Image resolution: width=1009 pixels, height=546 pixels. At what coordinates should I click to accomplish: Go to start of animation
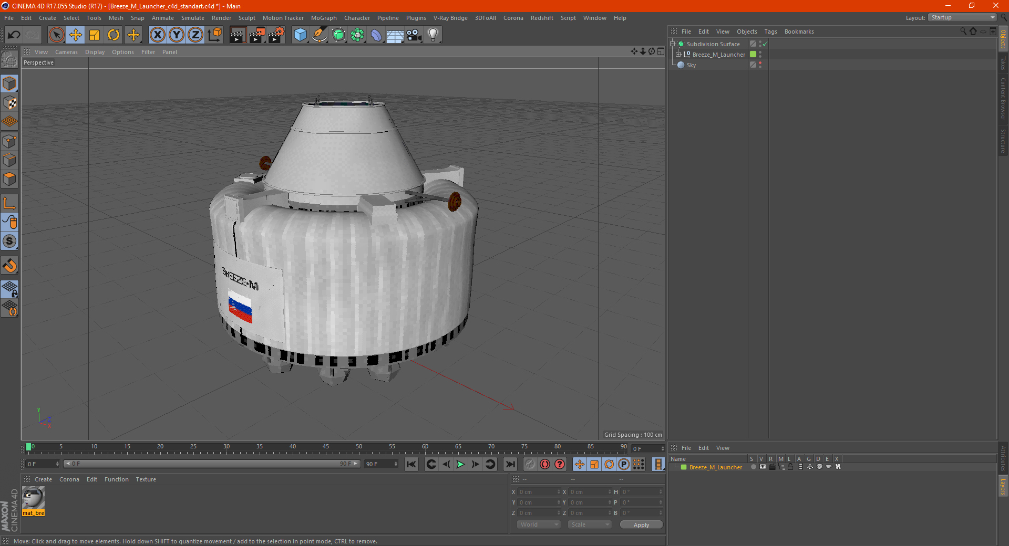click(x=411, y=464)
